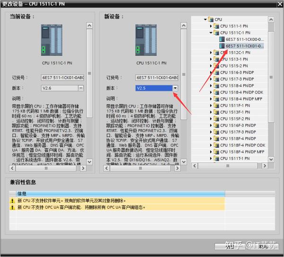
Task: Click current device panel scroll up arrow
Action: tap(89, 26)
